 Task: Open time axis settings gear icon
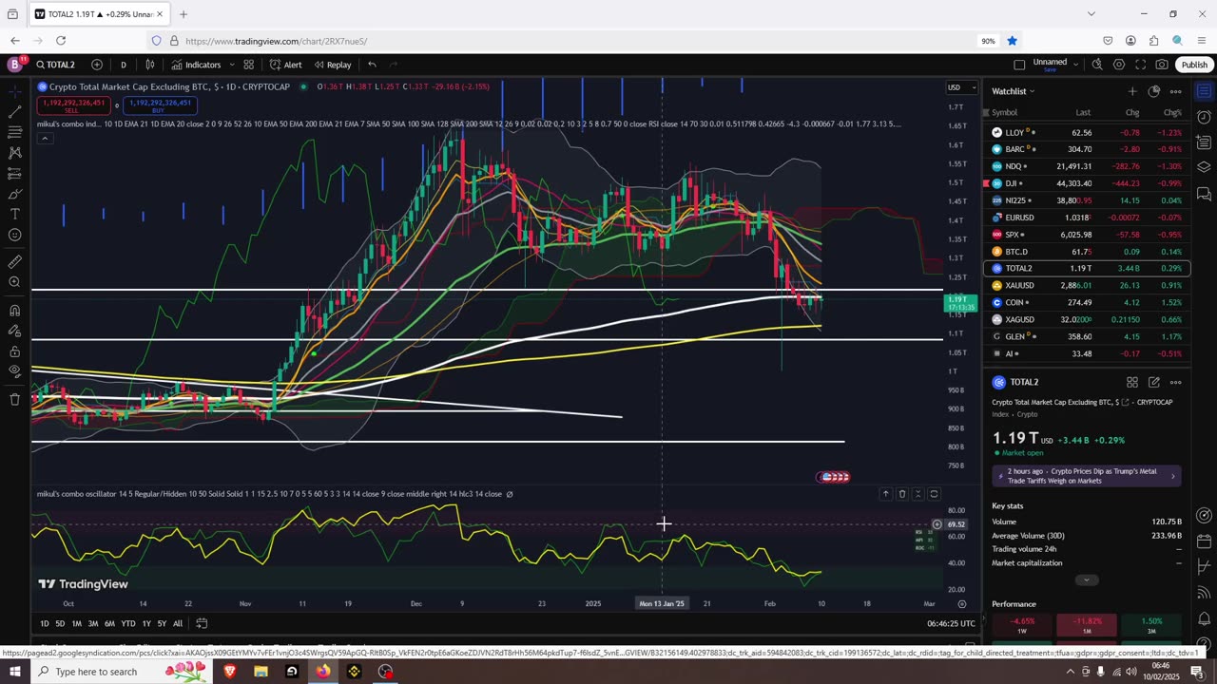tap(961, 603)
